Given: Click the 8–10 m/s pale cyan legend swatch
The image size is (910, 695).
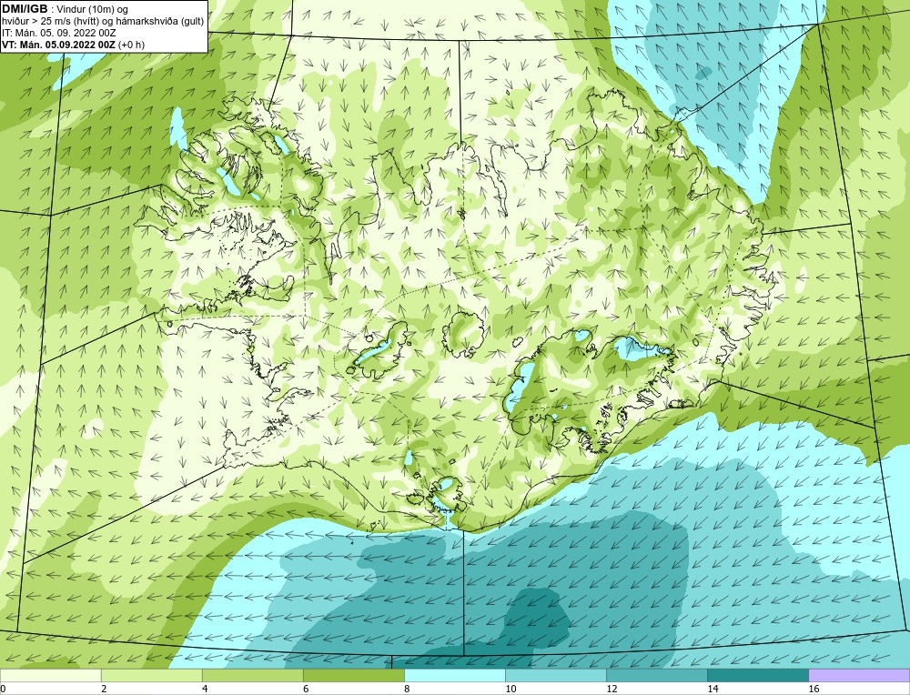Looking at the screenshot, I should coord(454,675).
